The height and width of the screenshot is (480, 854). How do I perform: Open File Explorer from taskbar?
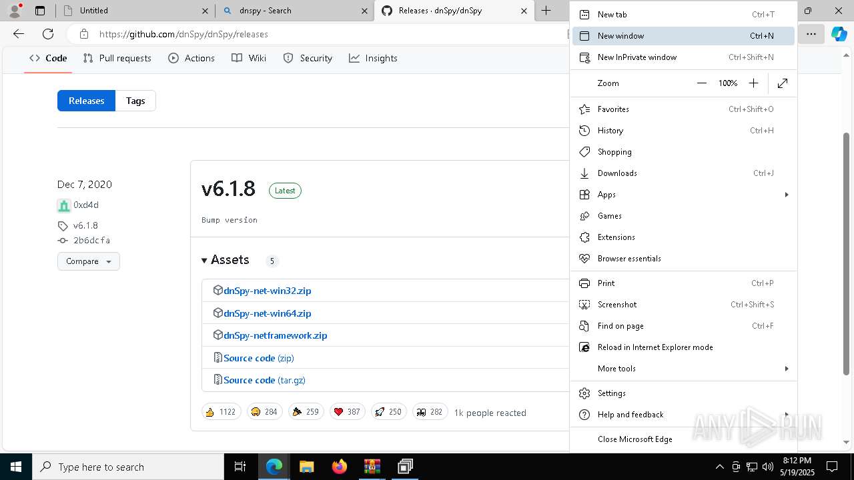(x=307, y=467)
